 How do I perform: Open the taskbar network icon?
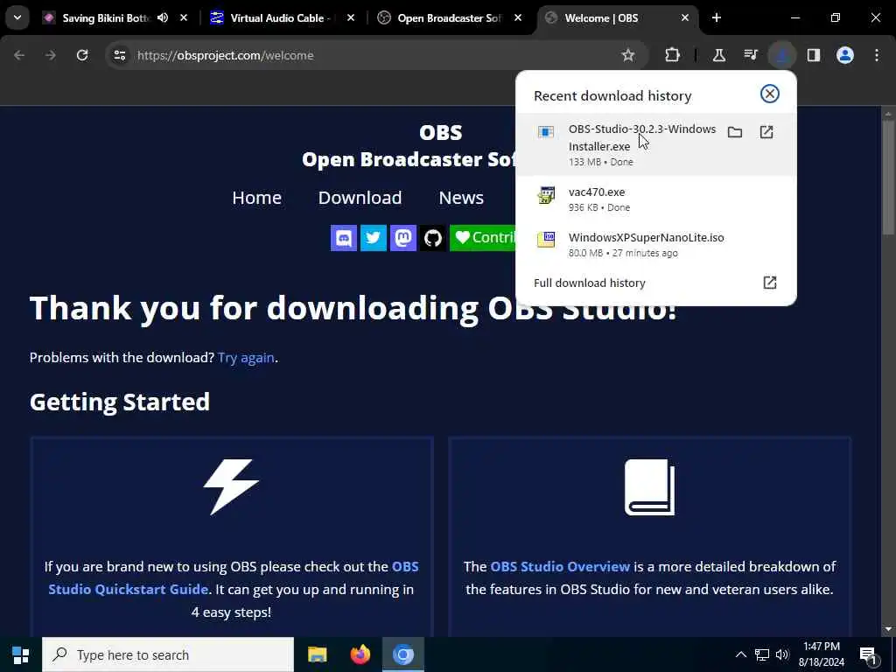[x=762, y=654]
